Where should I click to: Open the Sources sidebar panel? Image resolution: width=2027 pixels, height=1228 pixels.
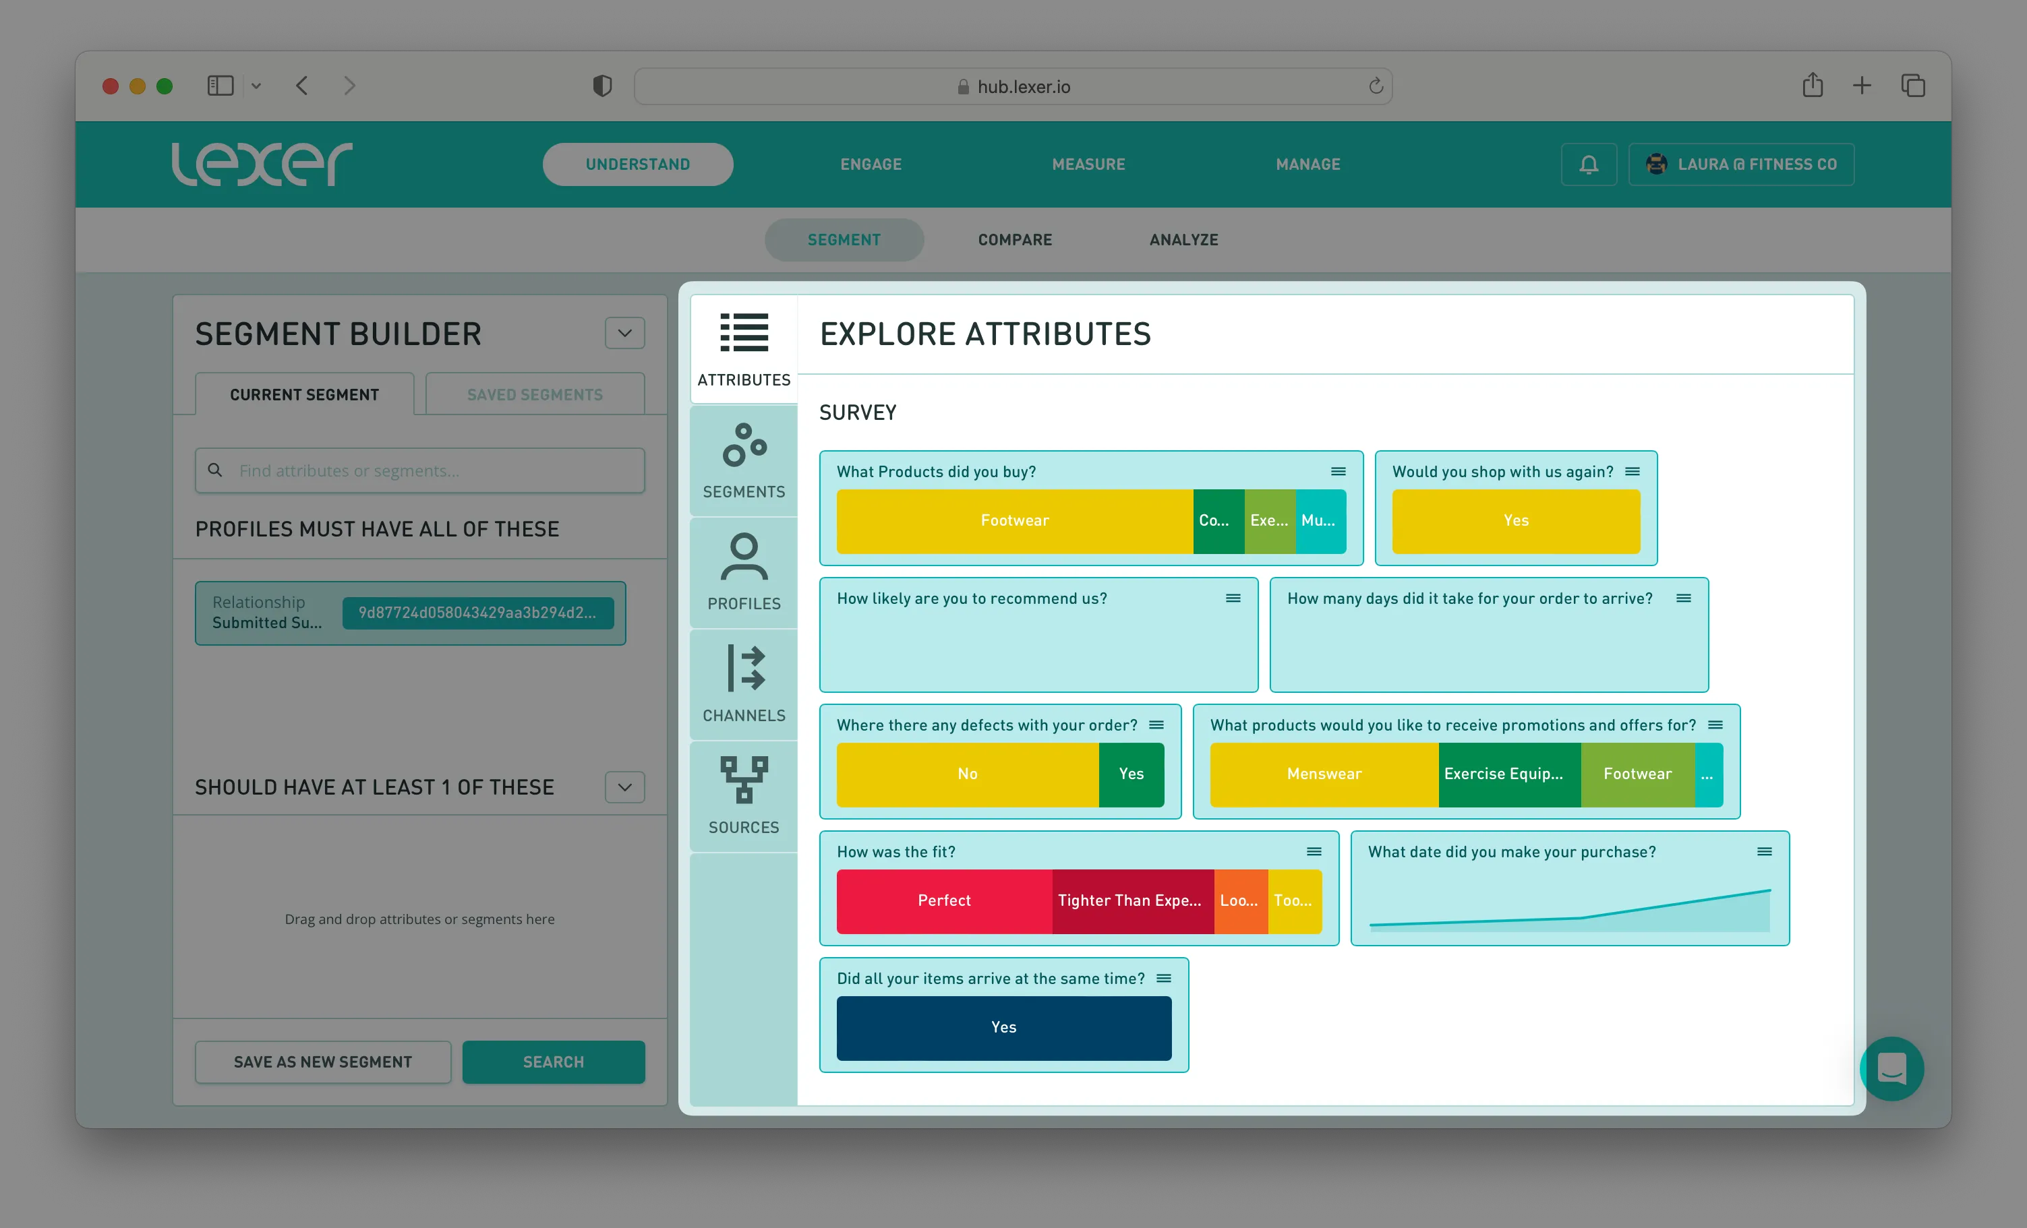(x=744, y=795)
